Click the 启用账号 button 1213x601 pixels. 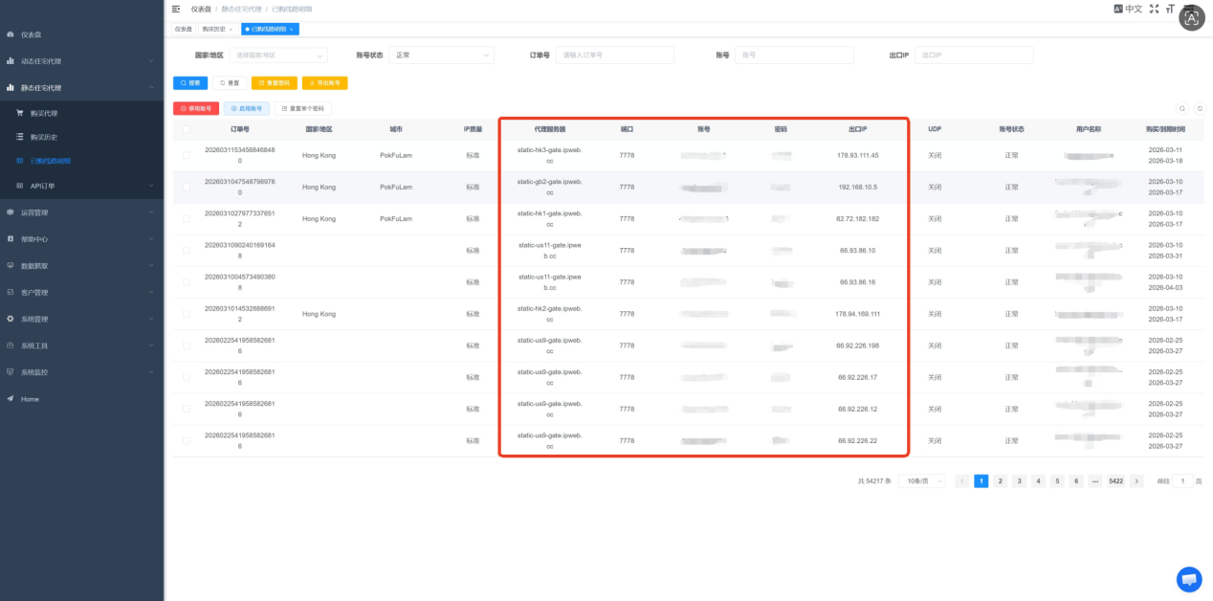coord(247,109)
